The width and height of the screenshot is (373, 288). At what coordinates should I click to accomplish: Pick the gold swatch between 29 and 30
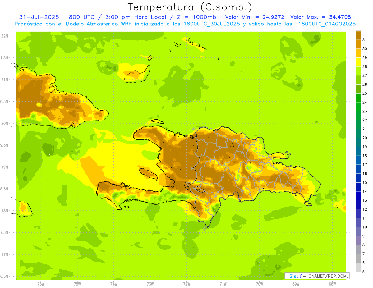click(x=358, y=53)
